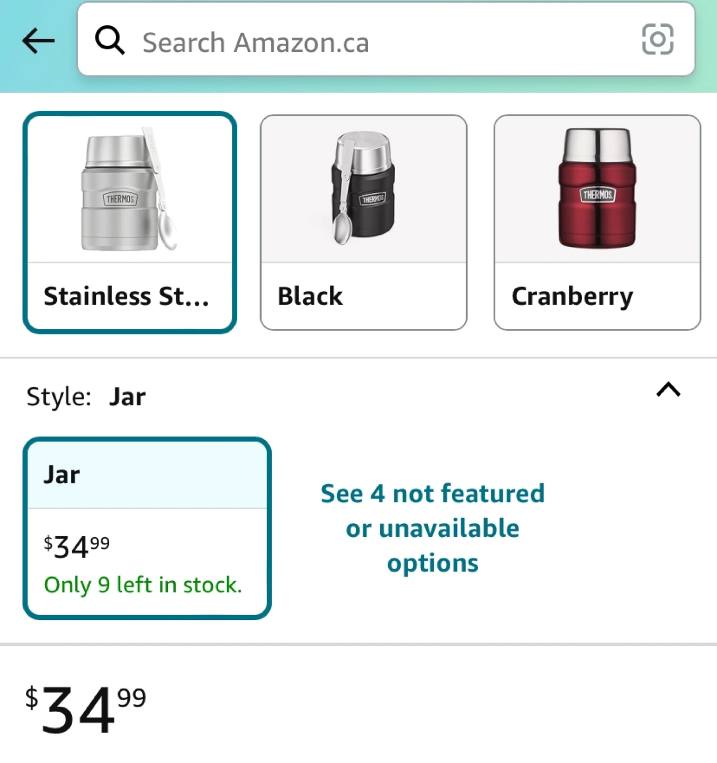The image size is (717, 763).
Task: Open See 4 not featured options link
Action: [x=432, y=528]
